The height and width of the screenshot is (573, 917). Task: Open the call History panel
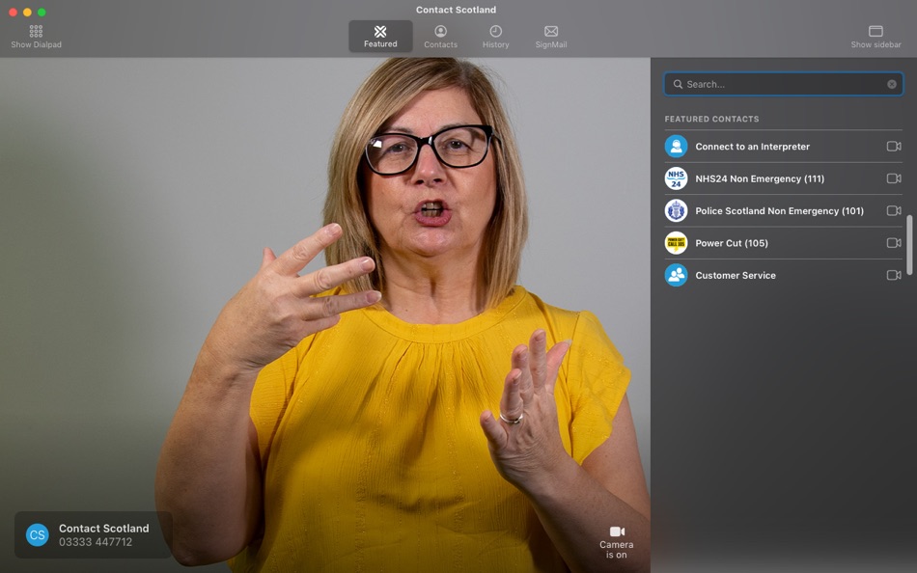point(495,37)
